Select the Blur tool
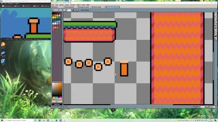218x122 pixels. click(x=216, y=39)
